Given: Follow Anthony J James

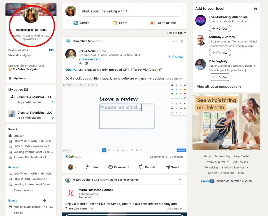Looking at the screenshot, I should point(220,53).
